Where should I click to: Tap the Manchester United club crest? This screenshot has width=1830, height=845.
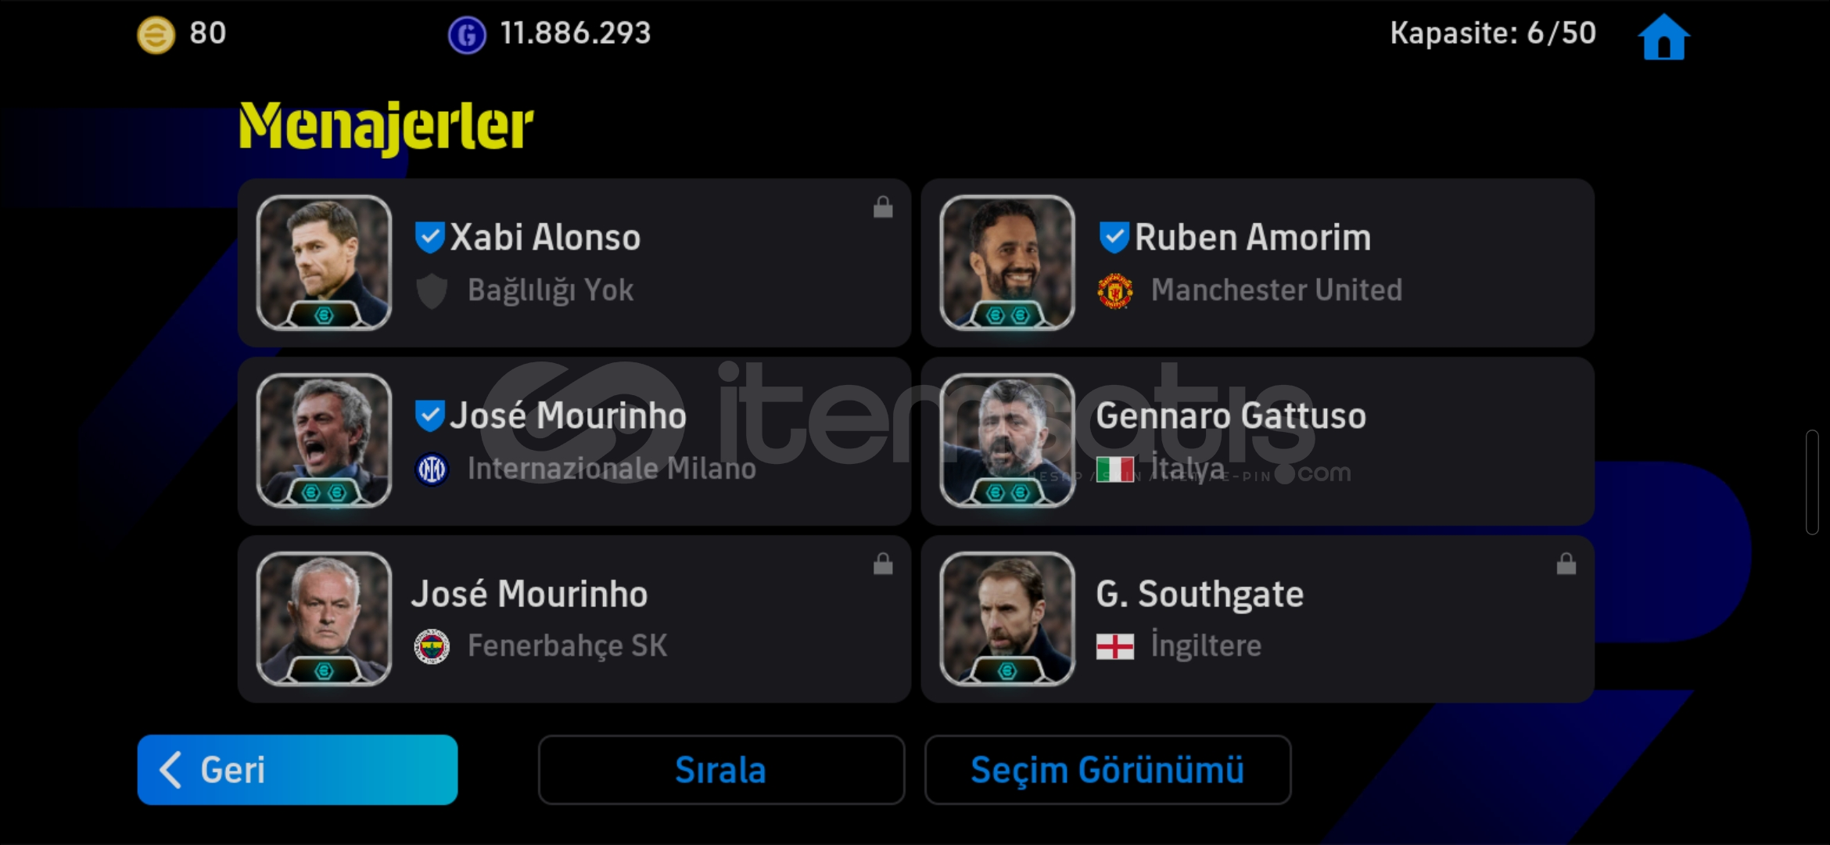click(1115, 291)
